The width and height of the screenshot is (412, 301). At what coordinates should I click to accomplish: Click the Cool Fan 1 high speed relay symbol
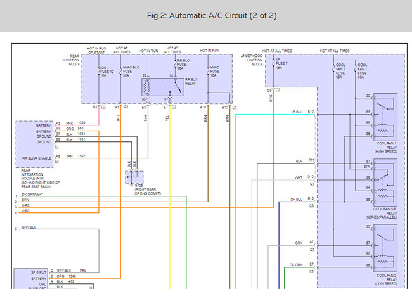(385, 117)
